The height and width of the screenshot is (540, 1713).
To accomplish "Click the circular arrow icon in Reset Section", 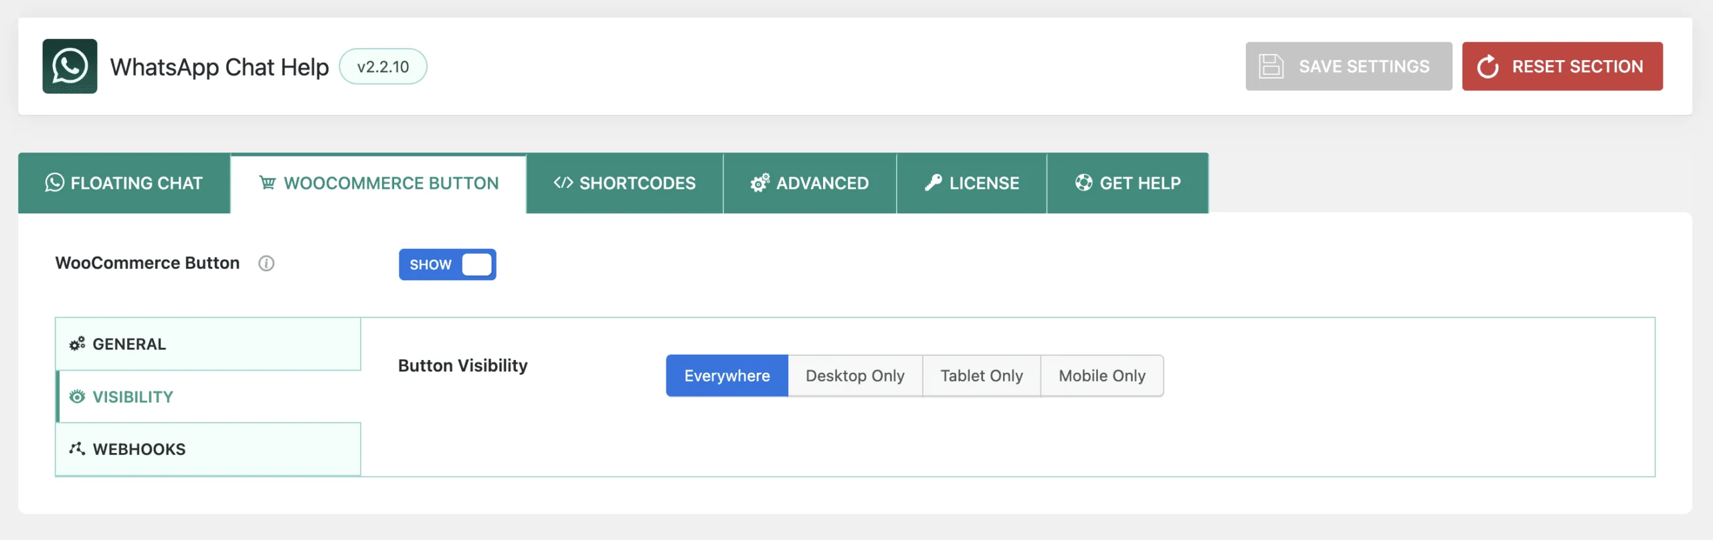I will pos(1487,66).
